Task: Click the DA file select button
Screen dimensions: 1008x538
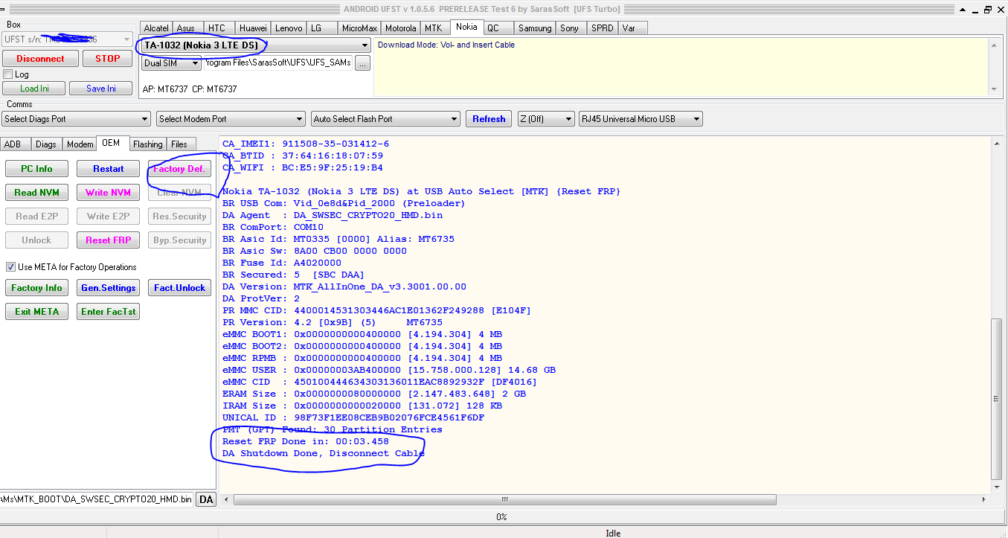Action: coord(206,499)
